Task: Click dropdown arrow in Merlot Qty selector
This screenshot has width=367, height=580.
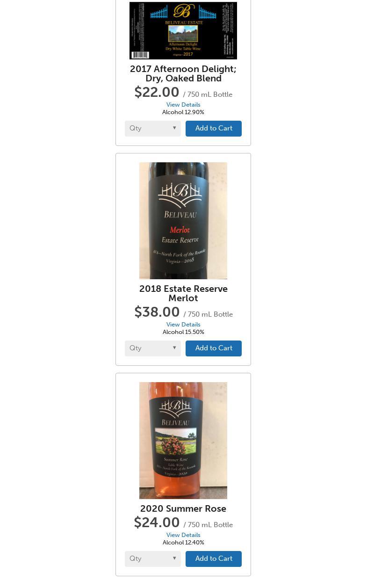Action: [174, 348]
